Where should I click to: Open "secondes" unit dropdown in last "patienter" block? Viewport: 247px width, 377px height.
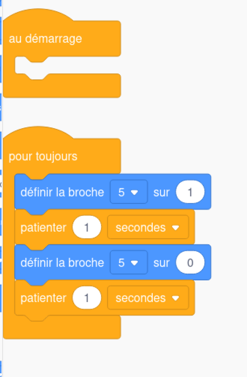(148, 298)
